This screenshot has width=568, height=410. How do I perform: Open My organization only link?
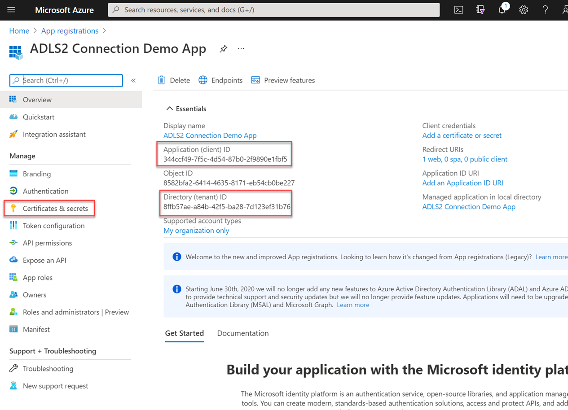[x=196, y=231]
